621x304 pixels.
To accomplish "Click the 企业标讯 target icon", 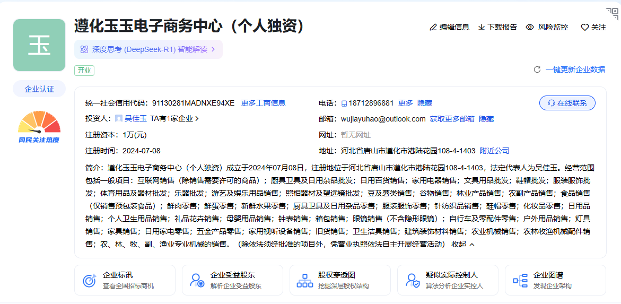I will (x=89, y=281).
